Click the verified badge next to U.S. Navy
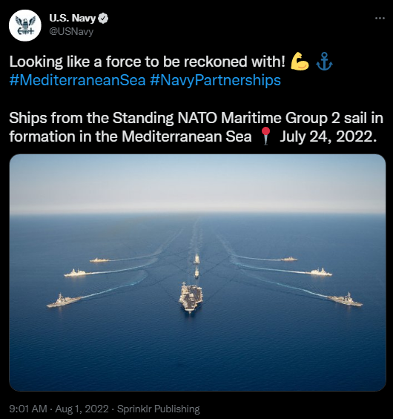This screenshot has height=419, width=393. [103, 19]
